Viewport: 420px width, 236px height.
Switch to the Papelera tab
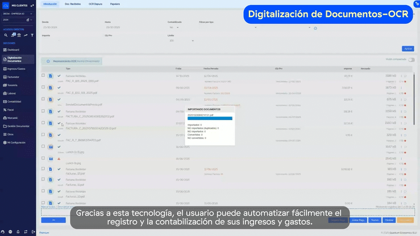115,4
